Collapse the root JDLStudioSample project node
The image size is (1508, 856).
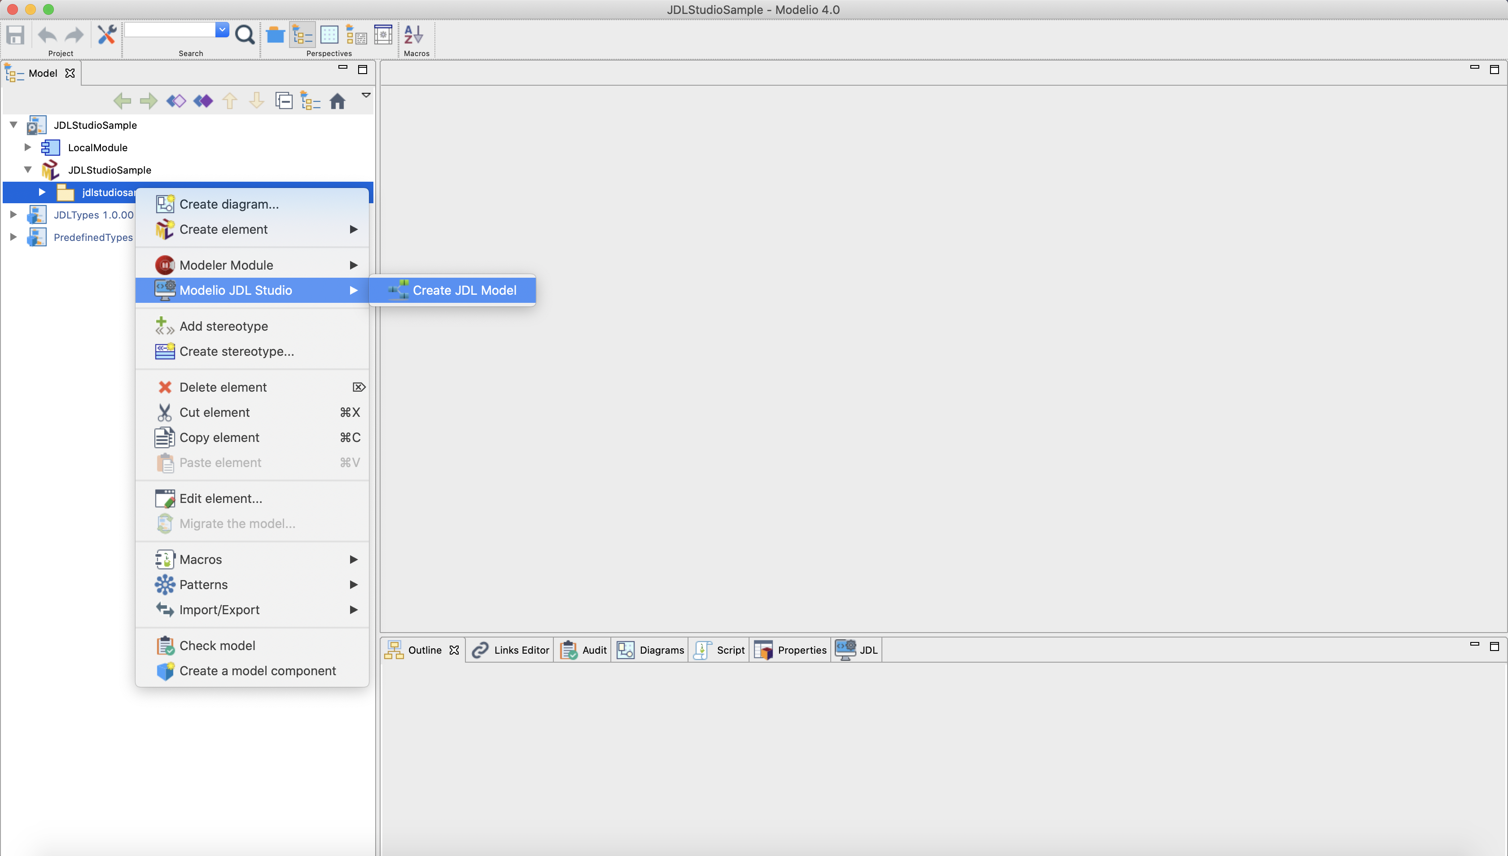click(x=13, y=125)
